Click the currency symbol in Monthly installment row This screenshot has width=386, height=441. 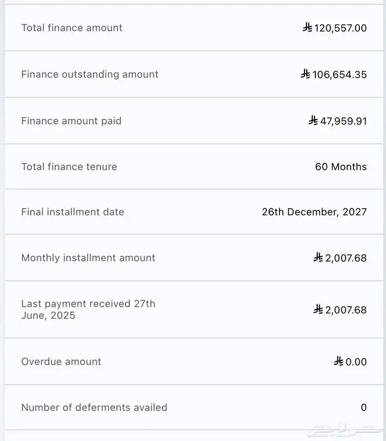318,257
